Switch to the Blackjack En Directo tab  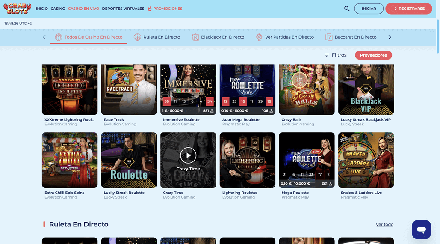218,37
